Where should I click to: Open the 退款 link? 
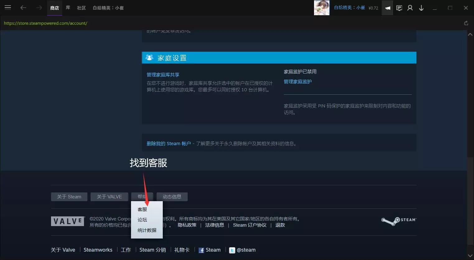(280, 225)
